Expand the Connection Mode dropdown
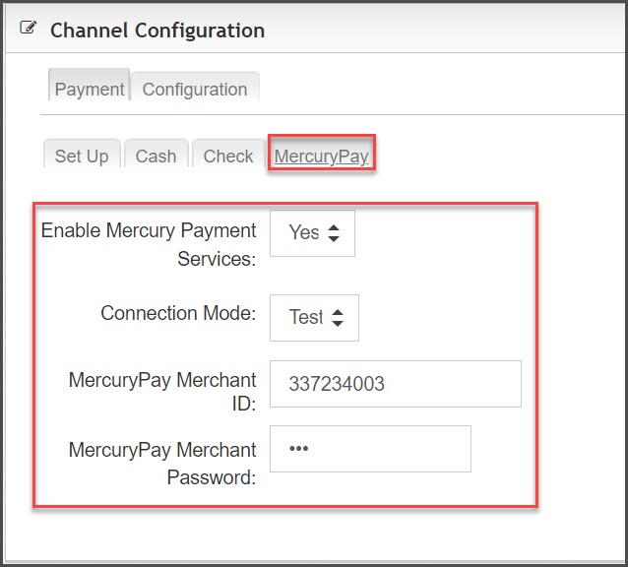Image resolution: width=628 pixels, height=567 pixels. pos(314,318)
